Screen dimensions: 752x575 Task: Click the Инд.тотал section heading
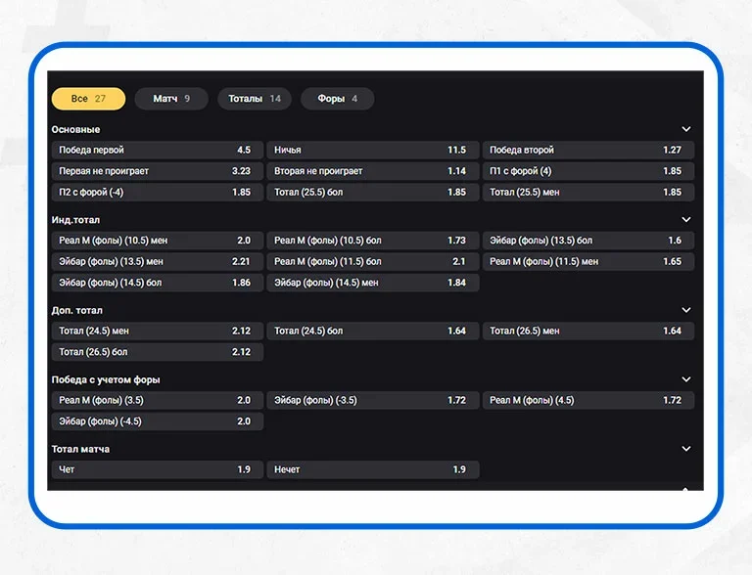tap(75, 220)
